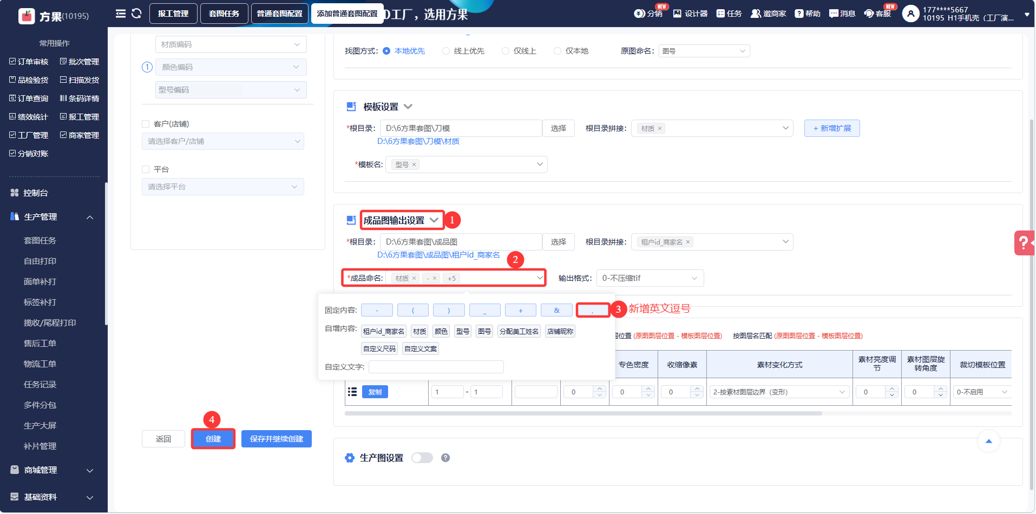Click the 复制 button in table row
Viewport: 1036px width, 514px height.
pos(375,392)
